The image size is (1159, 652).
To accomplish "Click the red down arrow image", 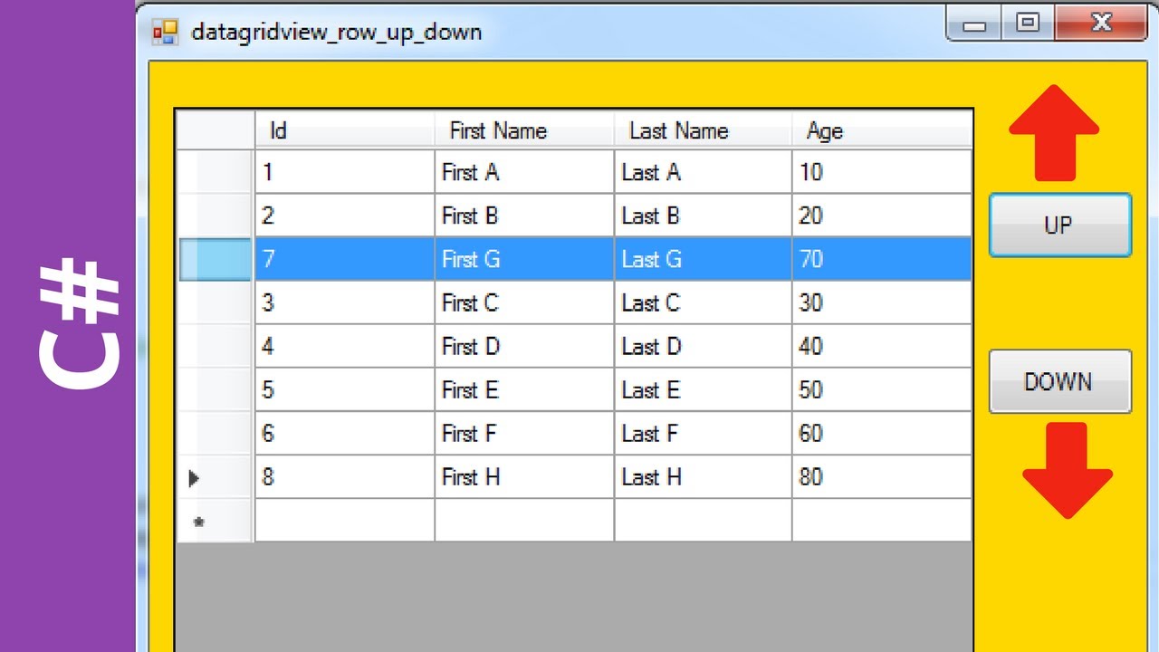I will click(1068, 470).
